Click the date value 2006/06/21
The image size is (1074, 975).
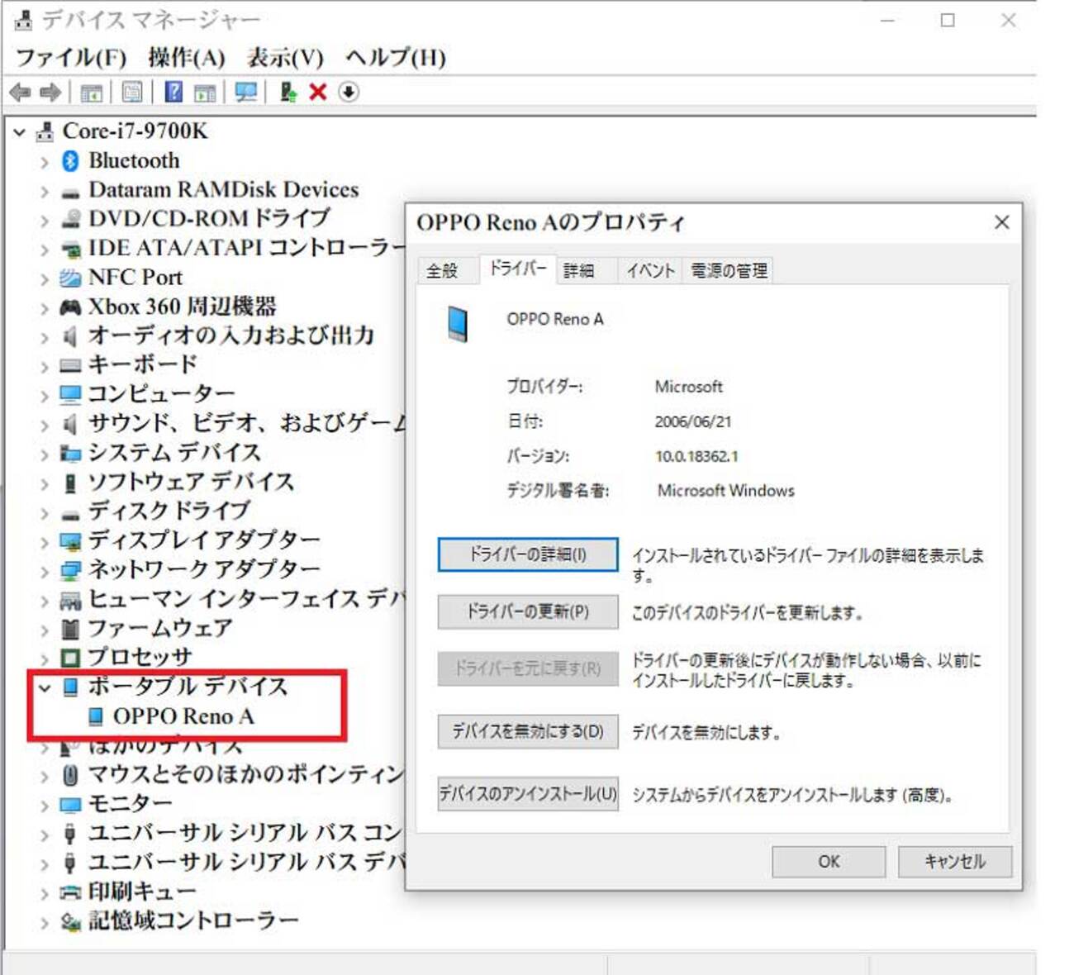point(692,421)
